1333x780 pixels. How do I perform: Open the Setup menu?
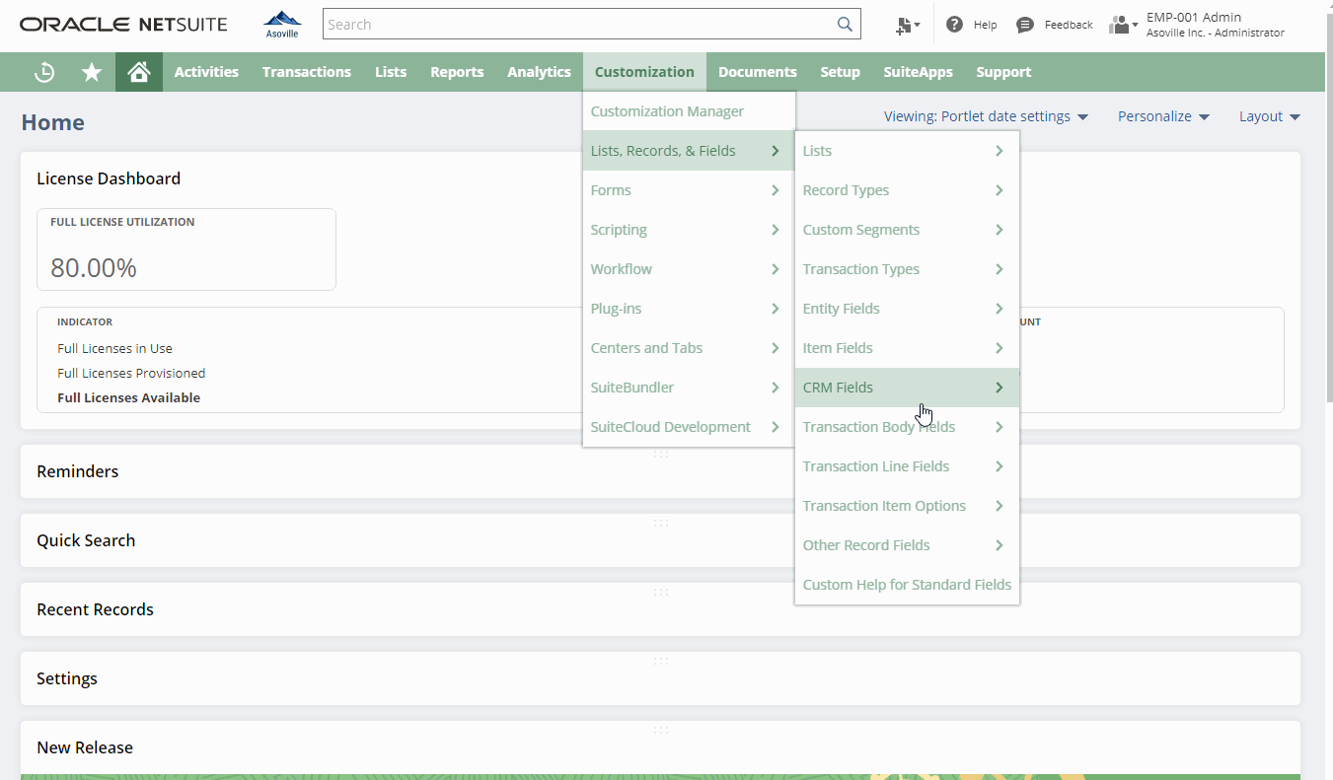pyautogui.click(x=840, y=72)
